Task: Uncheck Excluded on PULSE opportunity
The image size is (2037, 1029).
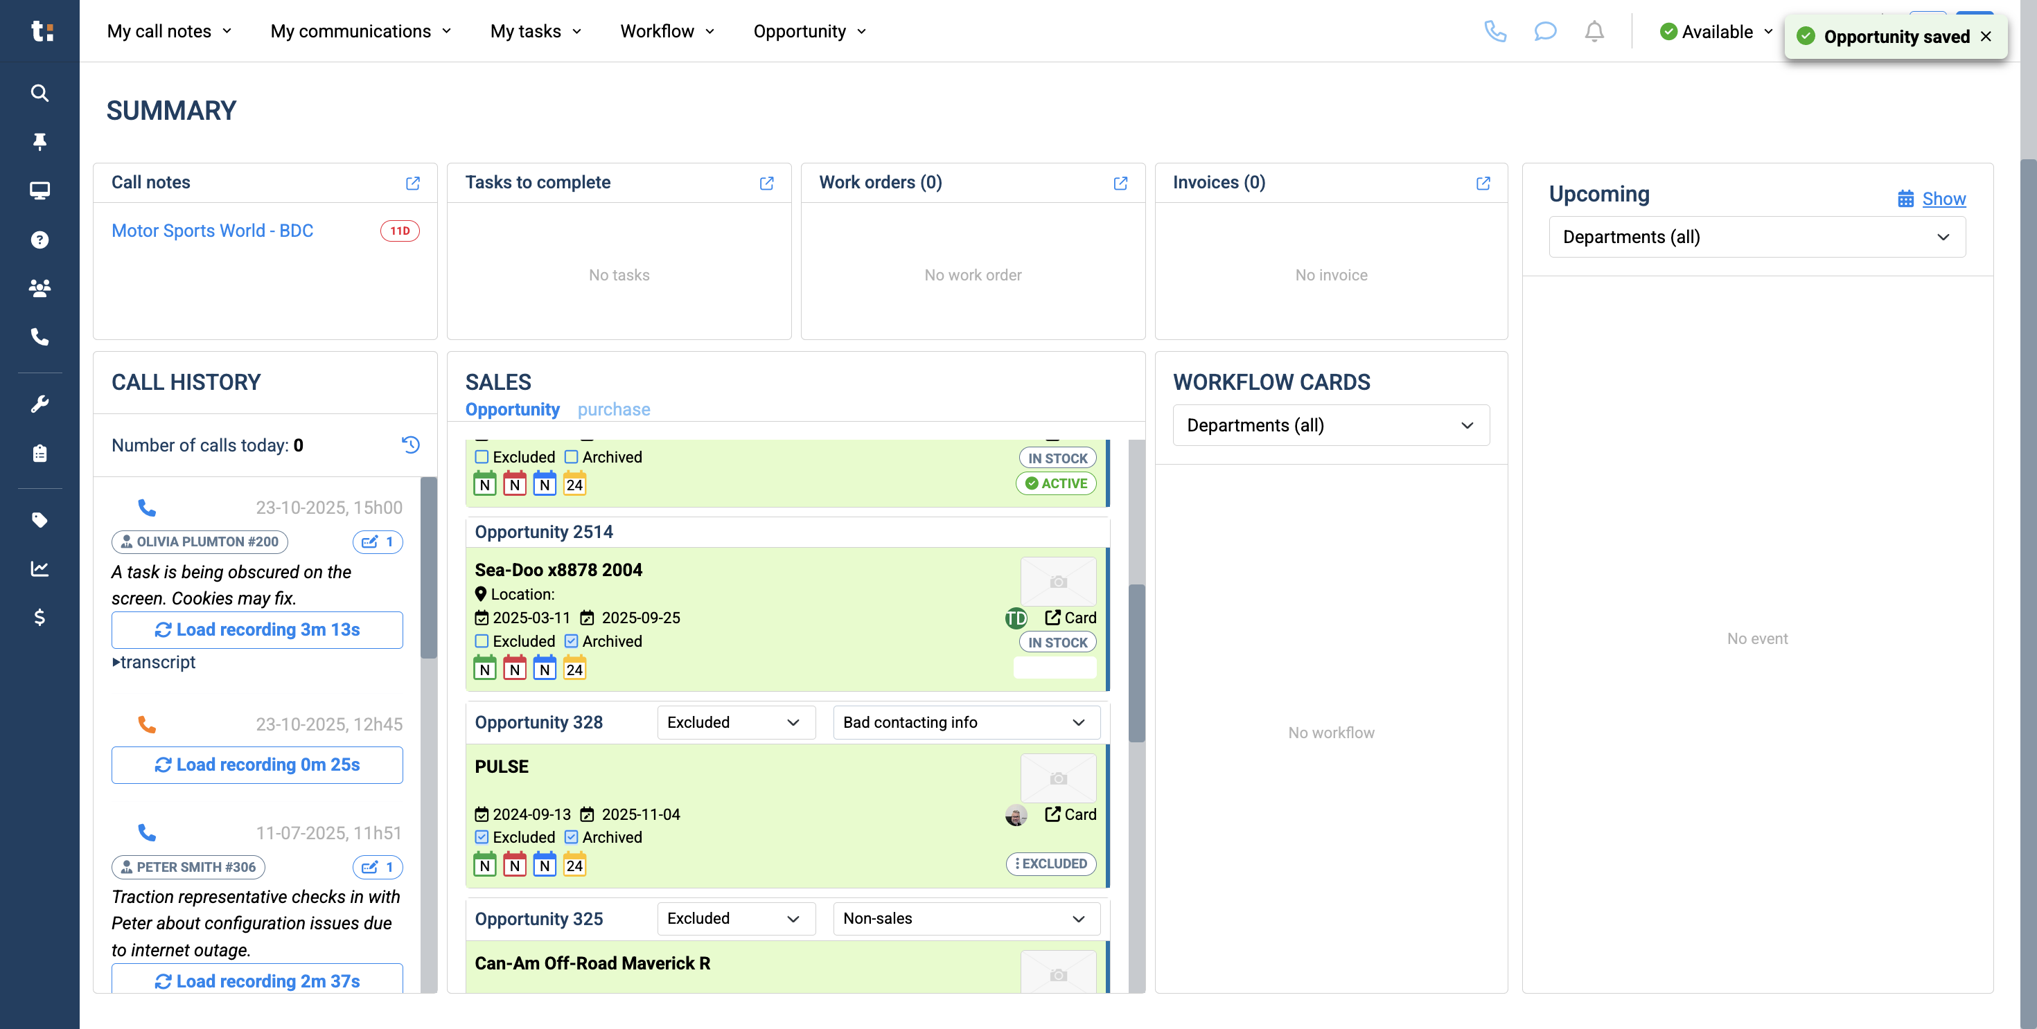Action: [x=482, y=837]
